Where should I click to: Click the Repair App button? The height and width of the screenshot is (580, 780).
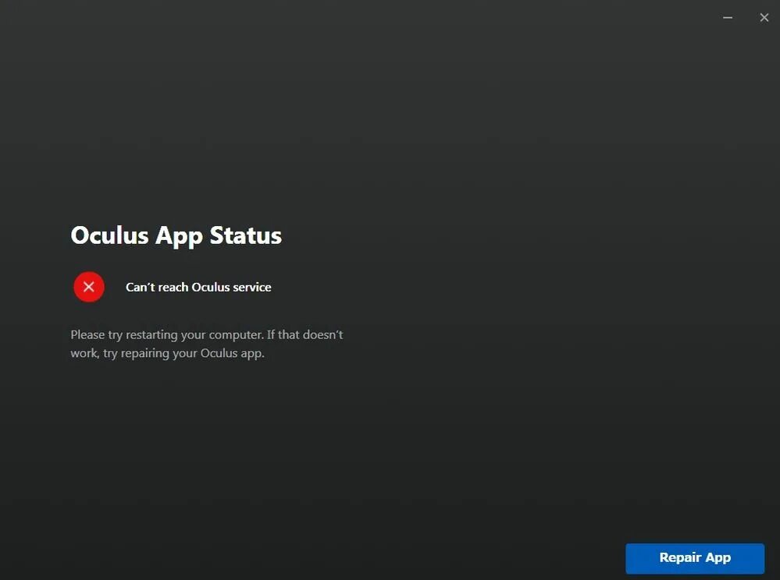coord(694,558)
